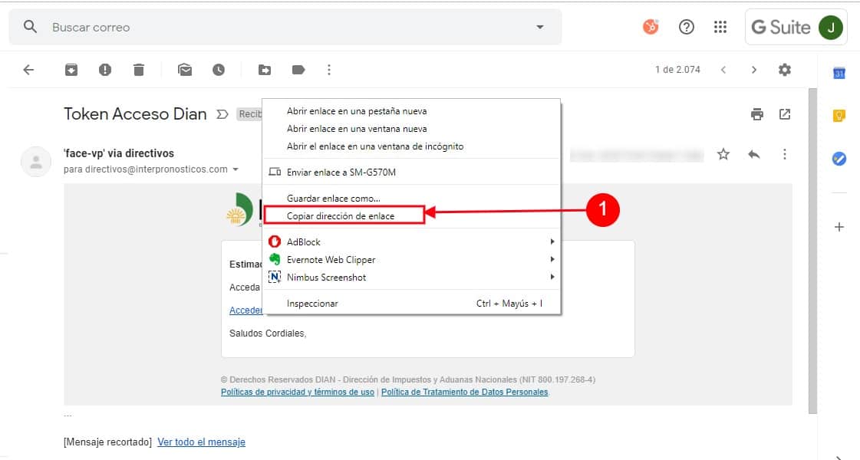This screenshot has height=460, width=860.
Task: Open search options dropdown arrow
Action: click(x=539, y=28)
